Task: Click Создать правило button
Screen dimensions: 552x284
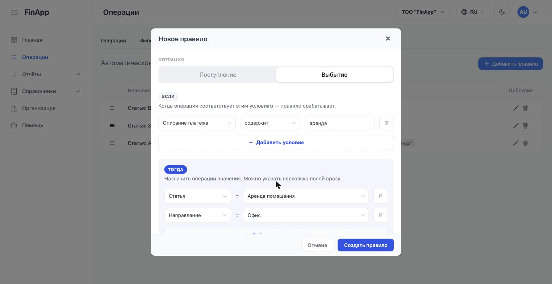Action: [x=365, y=245]
